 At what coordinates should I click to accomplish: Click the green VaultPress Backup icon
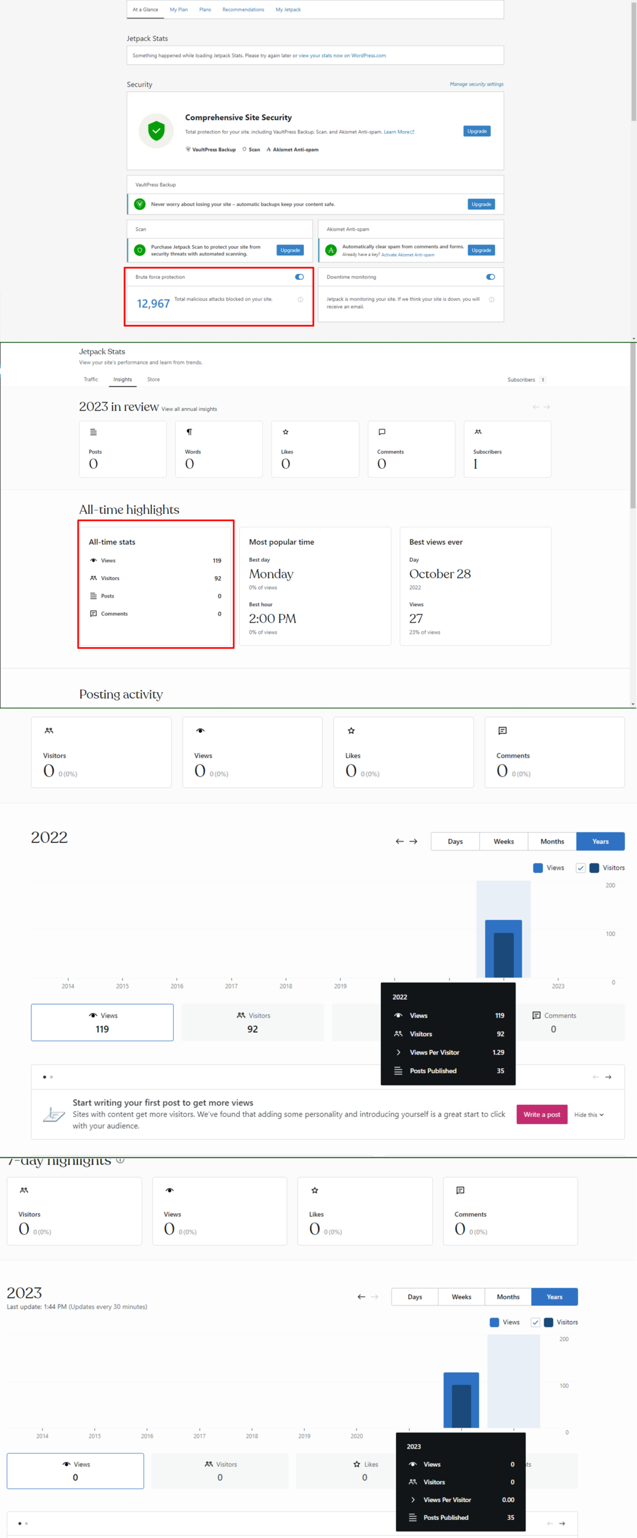(x=140, y=204)
